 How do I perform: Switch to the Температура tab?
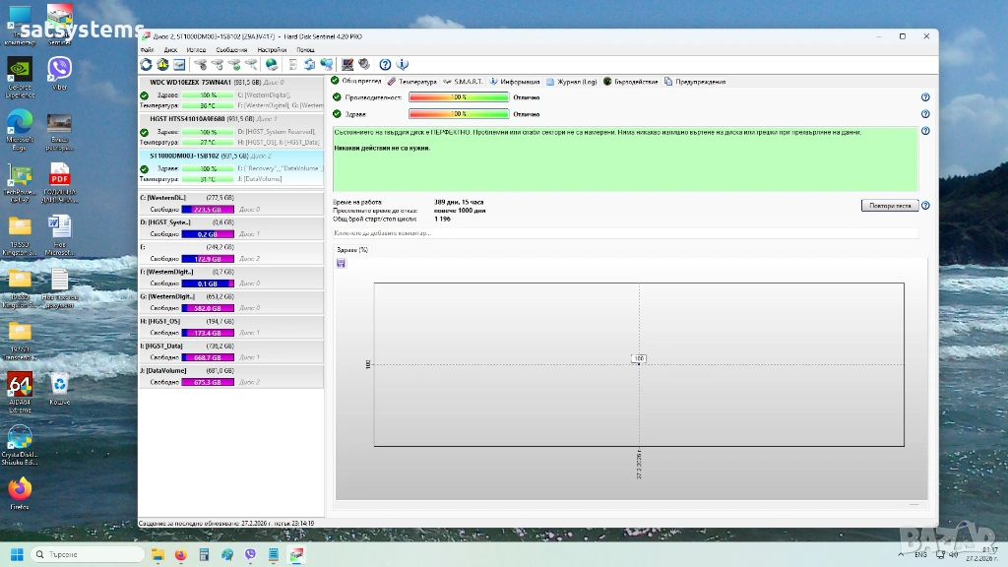pyautogui.click(x=412, y=82)
